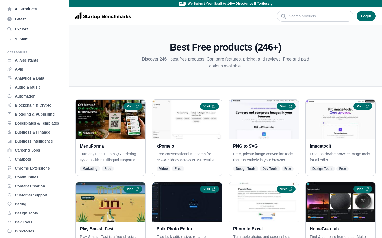The height and width of the screenshot is (238, 382).
Task: Click the chat bubble icon for Chatbots
Action: tap(10, 159)
